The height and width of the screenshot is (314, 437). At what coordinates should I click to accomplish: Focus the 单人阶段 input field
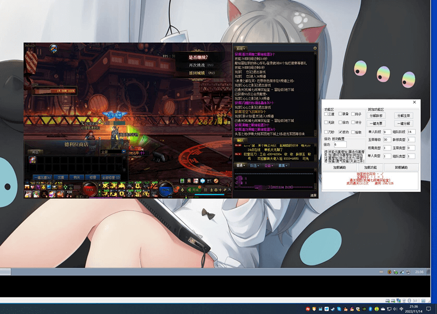(x=387, y=132)
